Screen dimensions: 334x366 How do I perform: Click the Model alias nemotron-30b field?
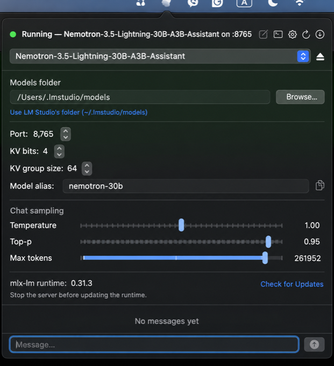click(x=186, y=186)
